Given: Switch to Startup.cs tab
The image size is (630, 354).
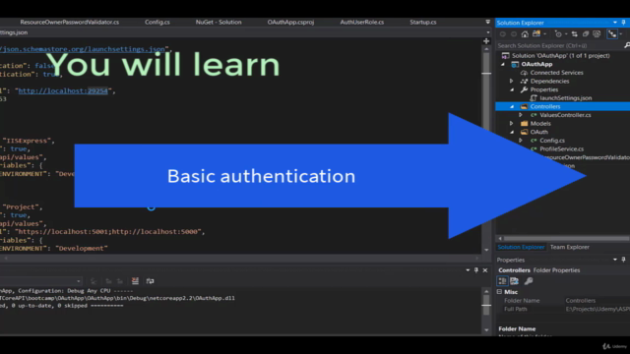Looking at the screenshot, I should tap(423, 22).
